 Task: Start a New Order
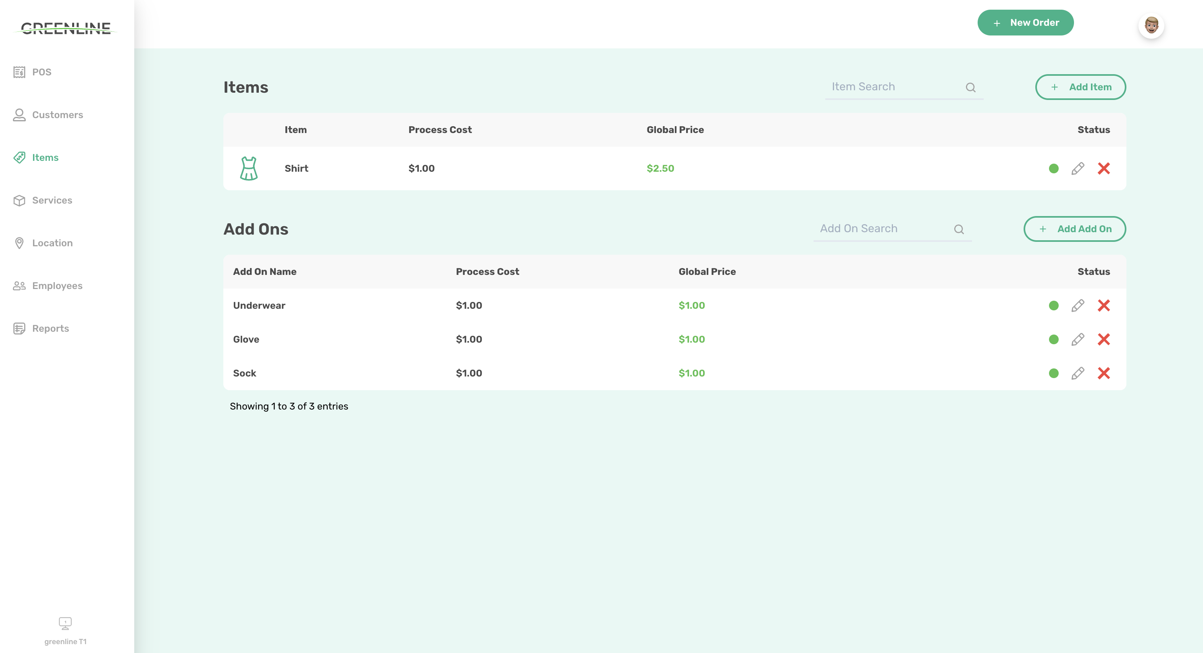pos(1026,23)
